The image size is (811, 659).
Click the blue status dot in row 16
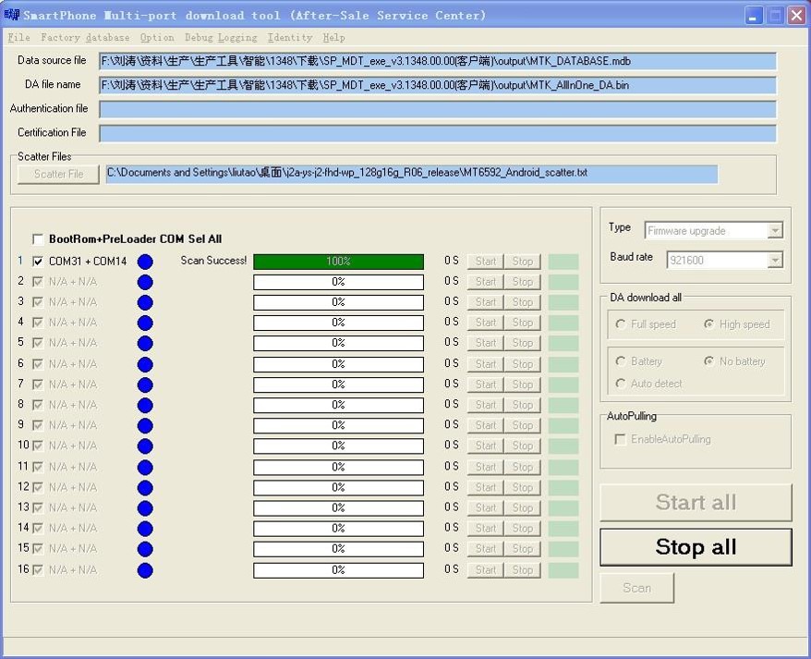click(x=145, y=570)
